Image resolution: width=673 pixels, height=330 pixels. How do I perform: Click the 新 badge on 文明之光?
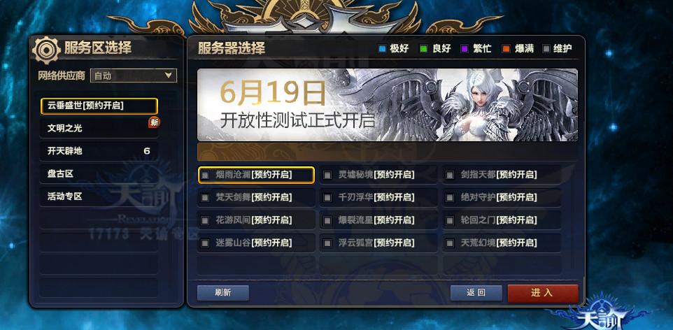click(x=154, y=122)
